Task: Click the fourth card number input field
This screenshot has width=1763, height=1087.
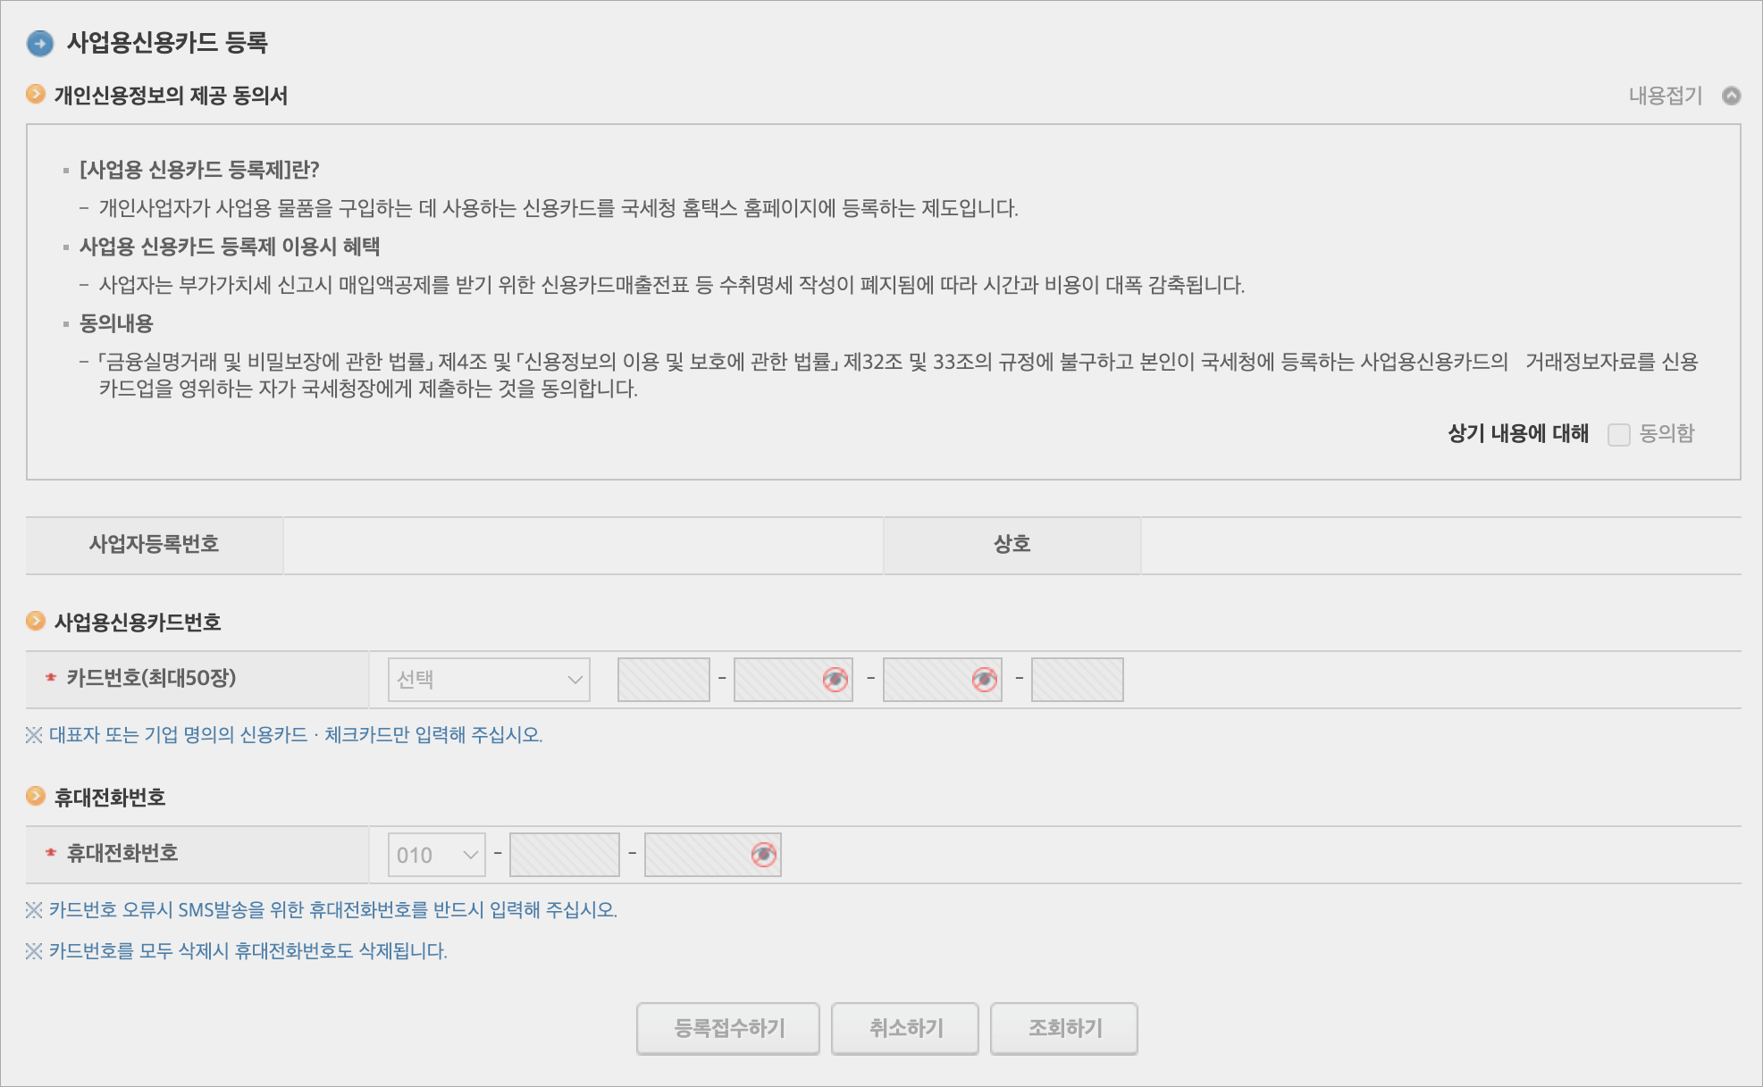Action: tap(1077, 680)
